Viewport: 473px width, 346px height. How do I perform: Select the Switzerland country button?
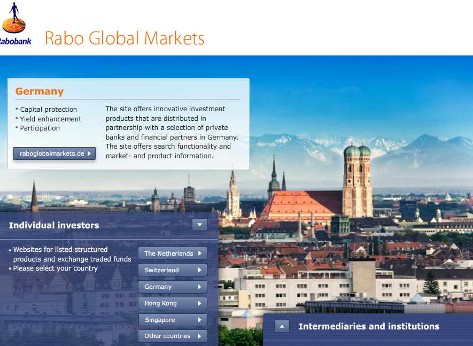pyautogui.click(x=173, y=270)
